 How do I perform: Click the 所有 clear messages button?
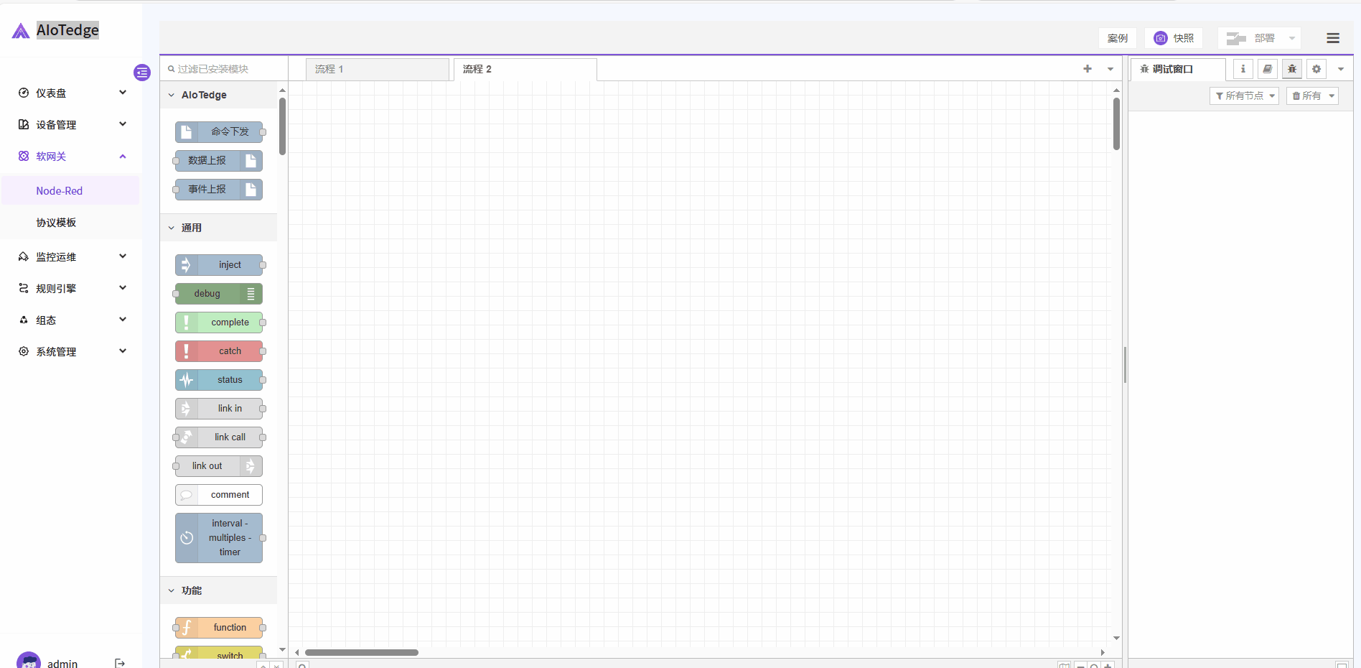pos(1306,96)
